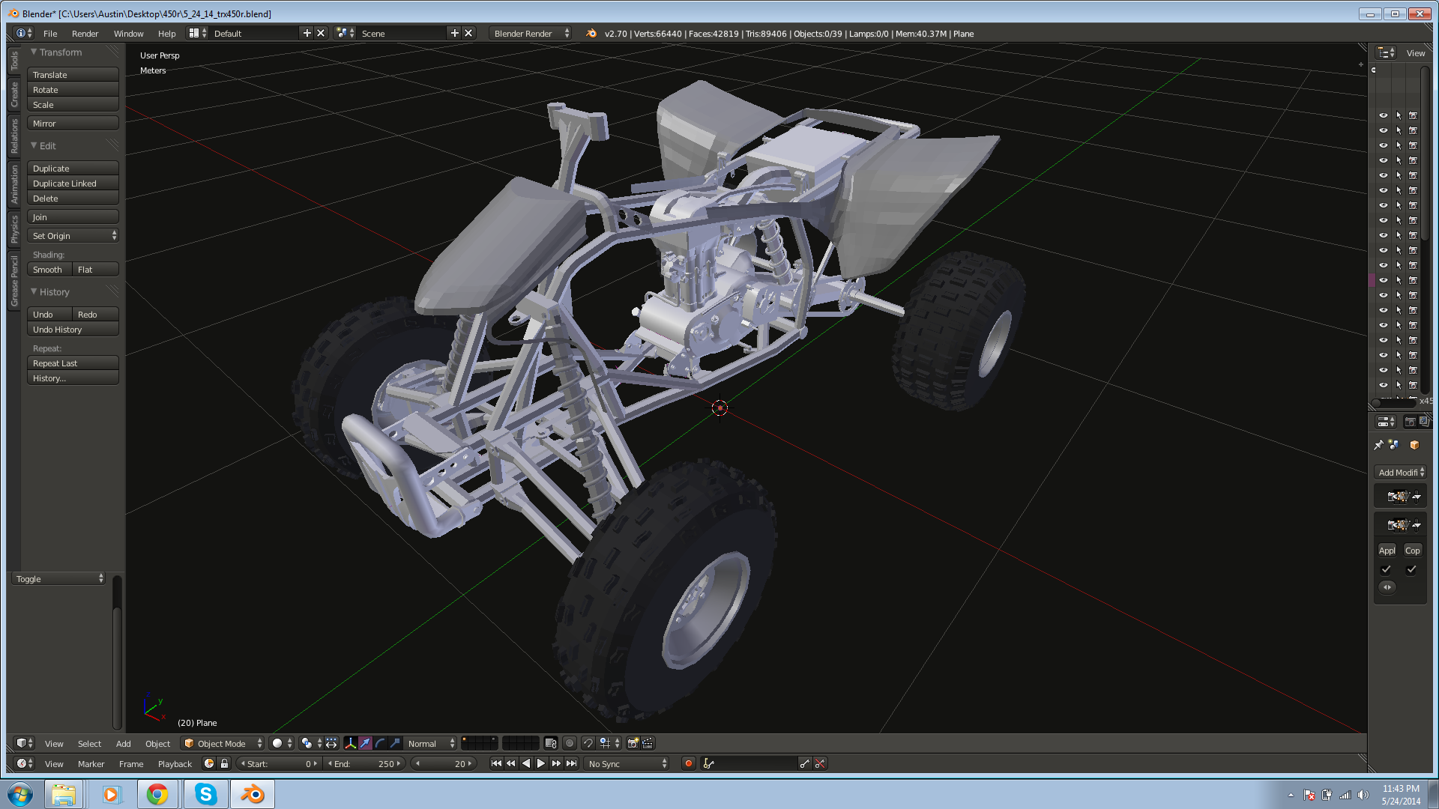Click the Undo History button

pyautogui.click(x=73, y=330)
